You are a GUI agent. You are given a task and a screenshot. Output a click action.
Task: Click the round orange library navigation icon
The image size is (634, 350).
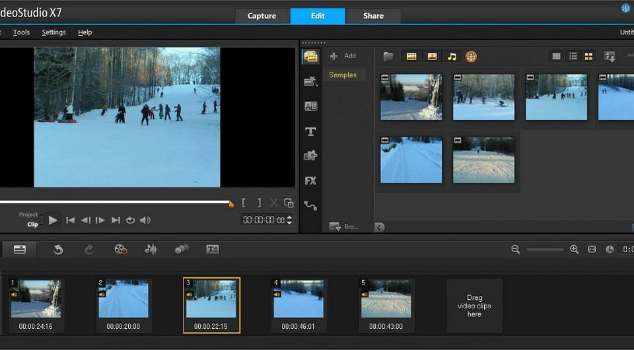(471, 57)
